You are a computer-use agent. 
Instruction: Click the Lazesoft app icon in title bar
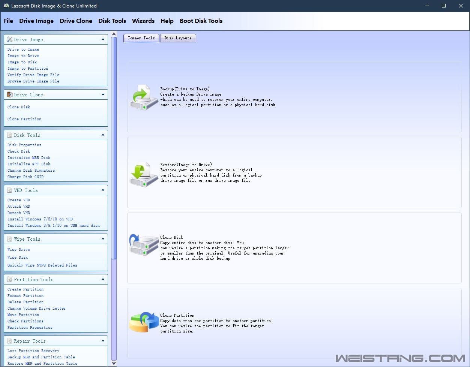[6, 6]
